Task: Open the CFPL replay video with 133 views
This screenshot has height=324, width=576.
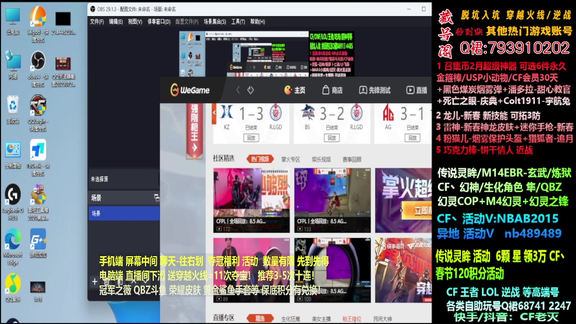Action: [333, 200]
